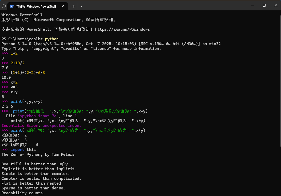
Task: Minimize the terminal window
Action: [253, 5]
